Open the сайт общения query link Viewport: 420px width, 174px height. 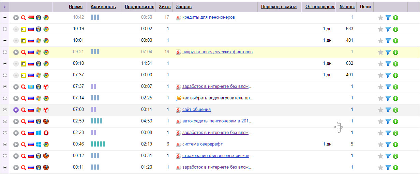point(196,110)
